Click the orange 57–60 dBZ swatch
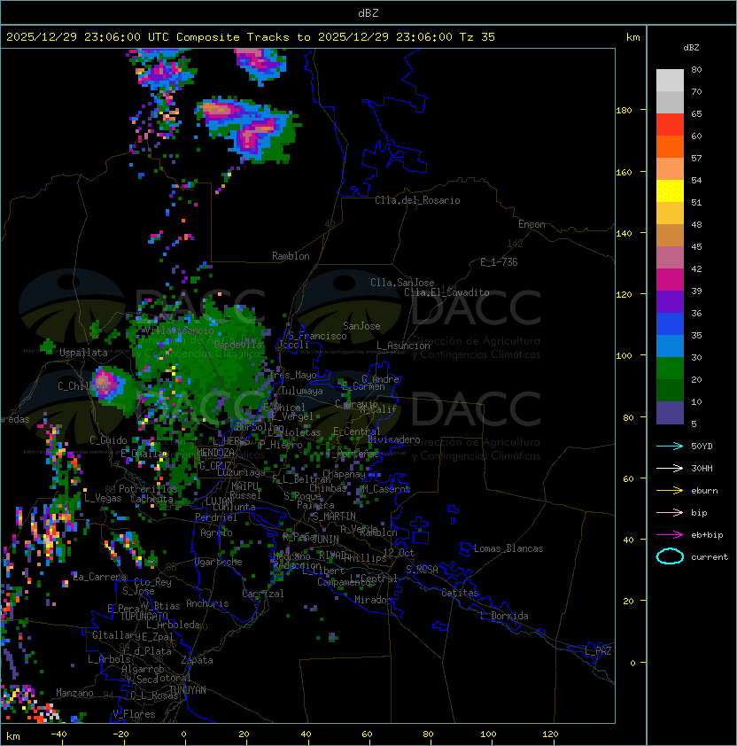 pos(670,146)
